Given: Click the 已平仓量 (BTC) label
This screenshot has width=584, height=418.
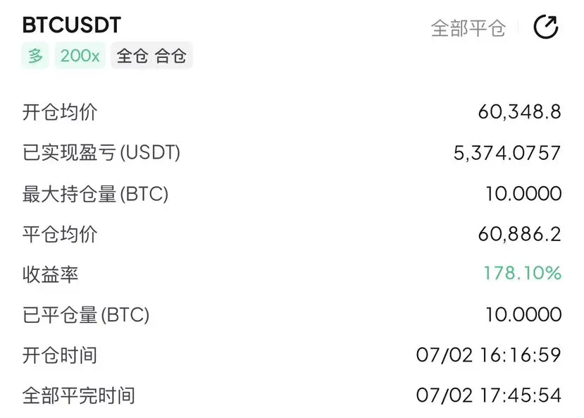Looking at the screenshot, I should pyautogui.click(x=86, y=315).
